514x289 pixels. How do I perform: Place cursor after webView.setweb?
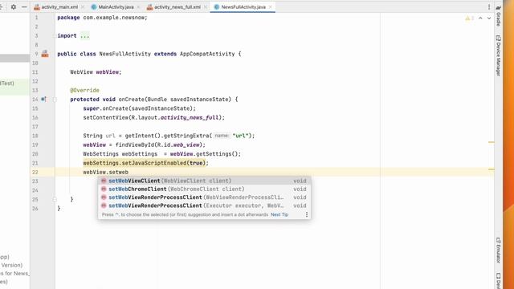128,172
